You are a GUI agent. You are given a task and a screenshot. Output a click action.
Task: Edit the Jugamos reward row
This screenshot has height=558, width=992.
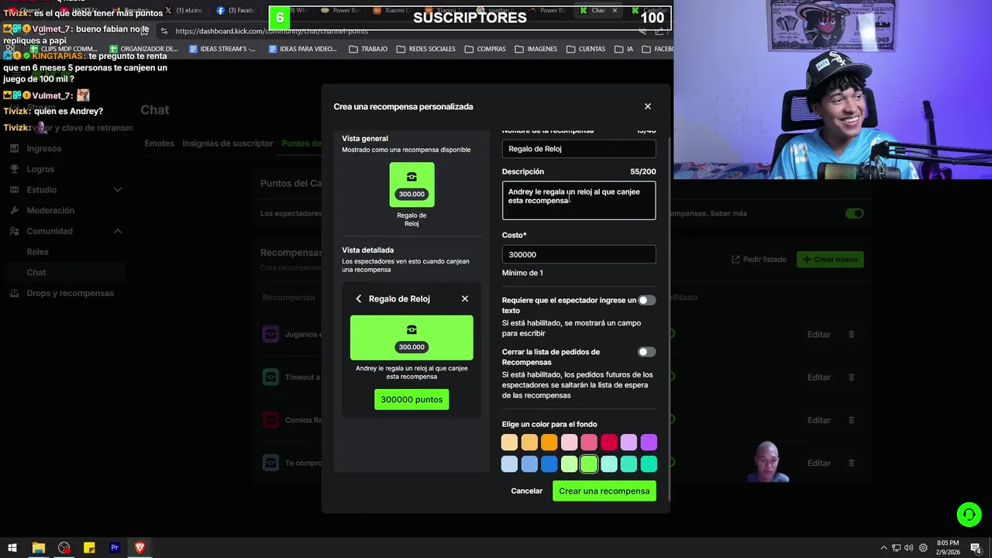coord(819,334)
